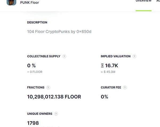Click the 10,298,012.138 FLOOR fractions amount
Viewport: 160px width, 127px height.
[54, 97]
